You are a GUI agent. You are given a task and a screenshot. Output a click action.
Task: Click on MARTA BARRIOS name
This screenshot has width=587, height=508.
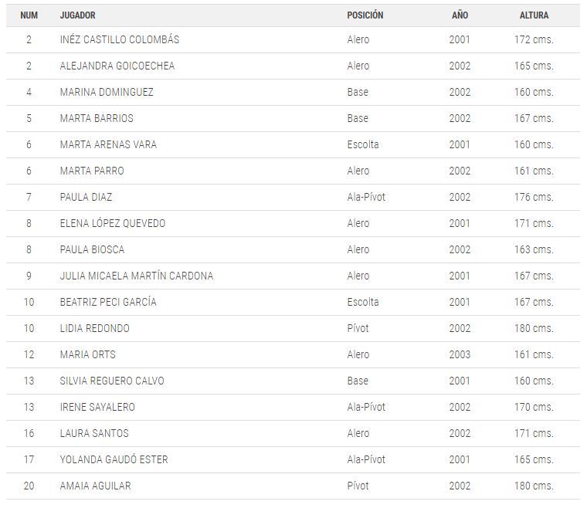click(97, 118)
